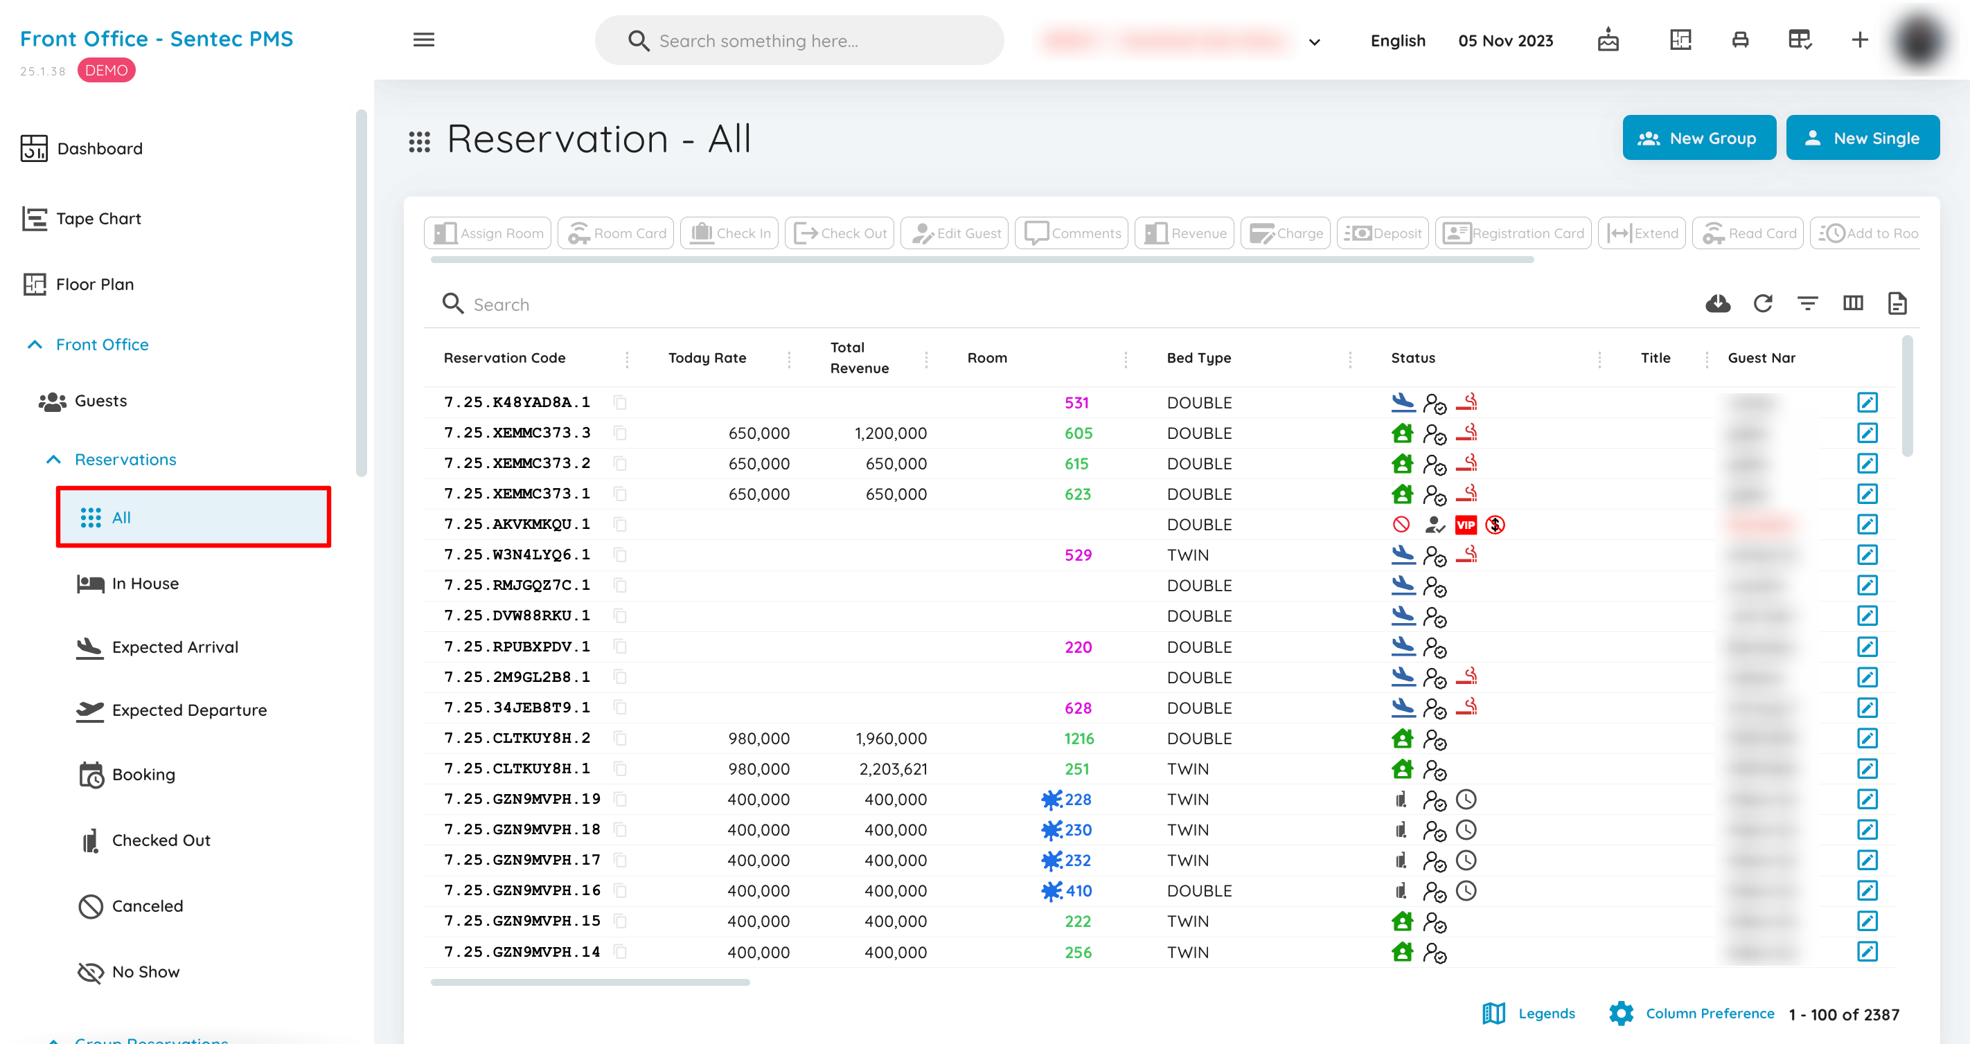1970x1044 pixels.
Task: Copy reservation code 7.25.K48YAD8A.1
Action: 620,403
